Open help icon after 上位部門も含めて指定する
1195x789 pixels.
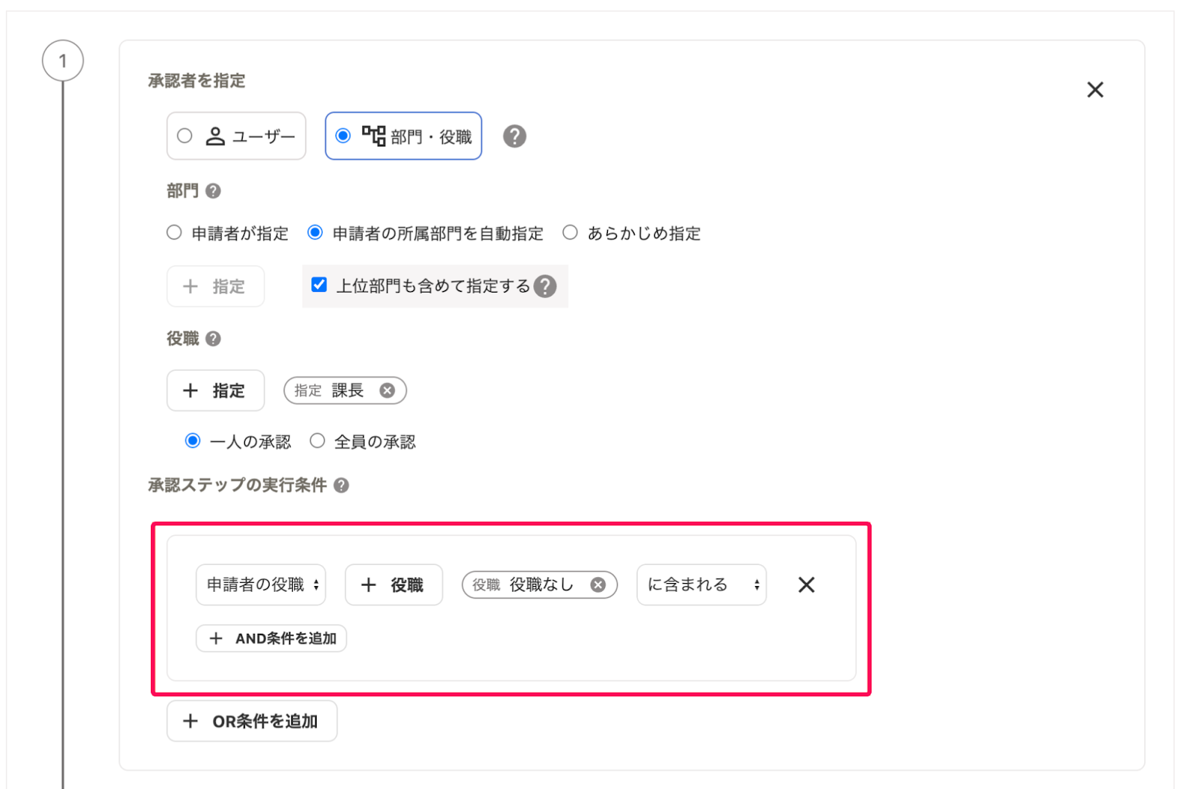[x=545, y=286]
